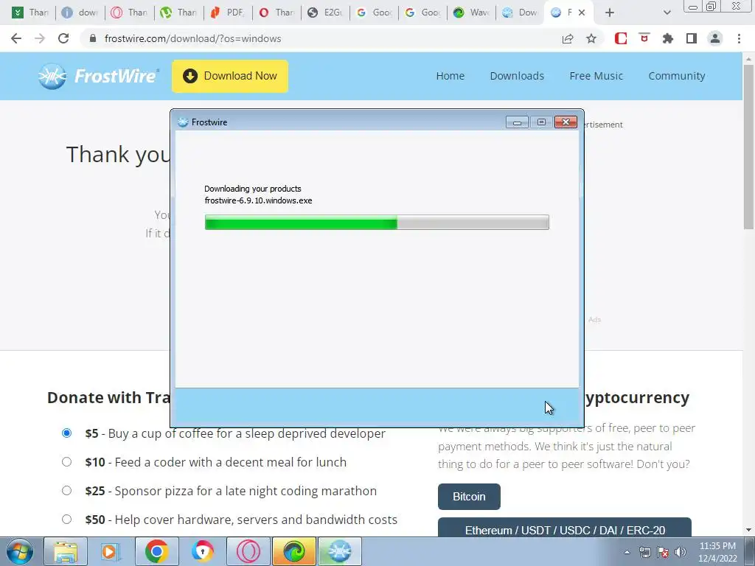Click the Frostwire installer title icon
The image size is (755, 566).
click(183, 122)
